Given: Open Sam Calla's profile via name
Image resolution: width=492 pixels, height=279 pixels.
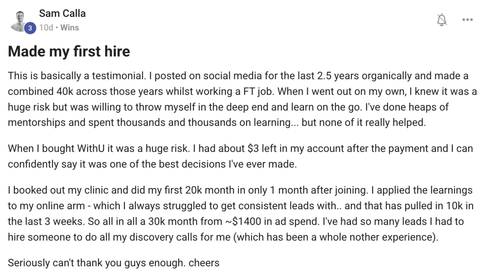Looking at the screenshot, I should point(62,14).
